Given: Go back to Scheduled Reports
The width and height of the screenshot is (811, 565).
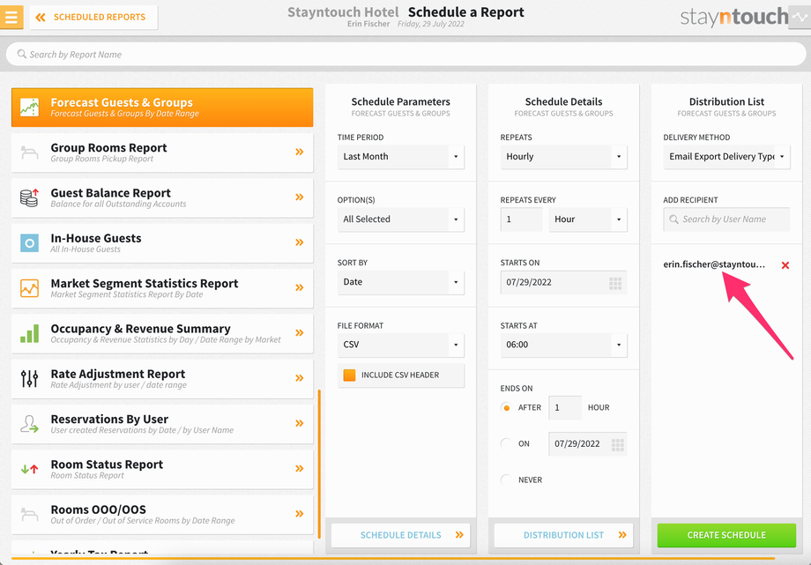Looking at the screenshot, I should click(x=93, y=17).
